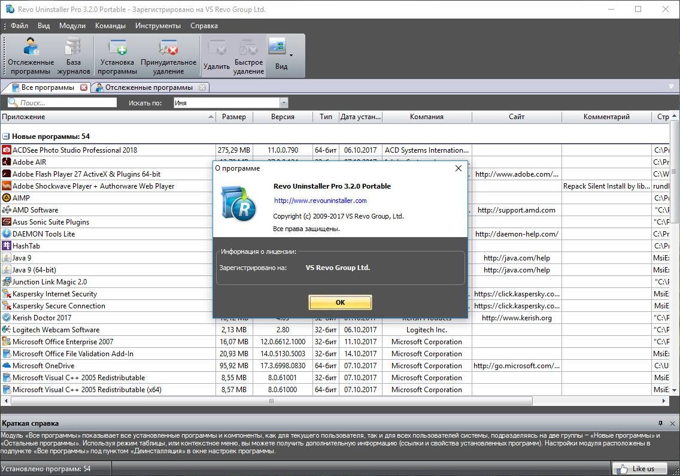Close the О программе dialog

click(x=459, y=168)
